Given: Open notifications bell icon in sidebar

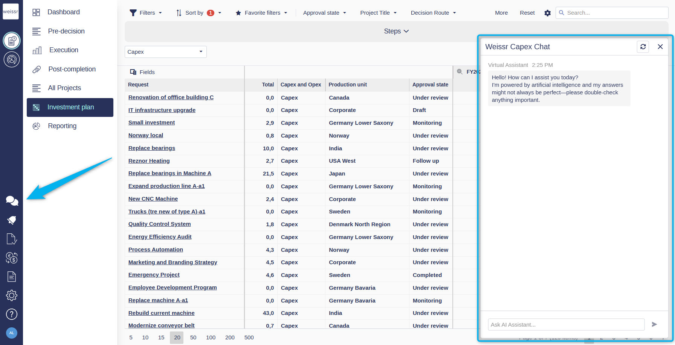Looking at the screenshot, I should pos(12,220).
